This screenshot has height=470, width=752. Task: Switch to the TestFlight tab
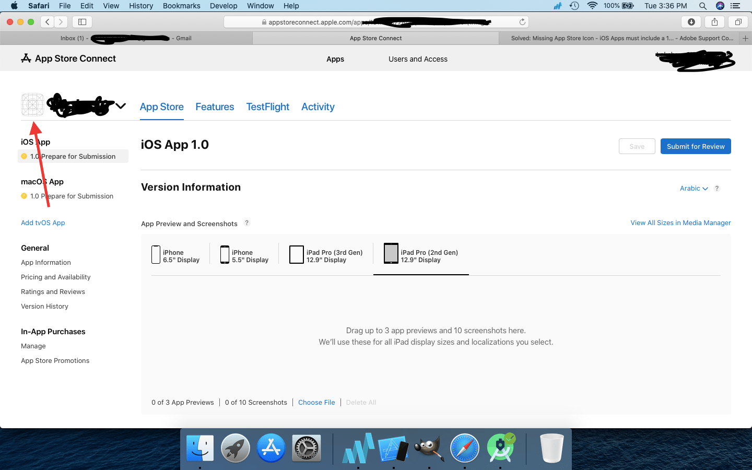(x=268, y=107)
